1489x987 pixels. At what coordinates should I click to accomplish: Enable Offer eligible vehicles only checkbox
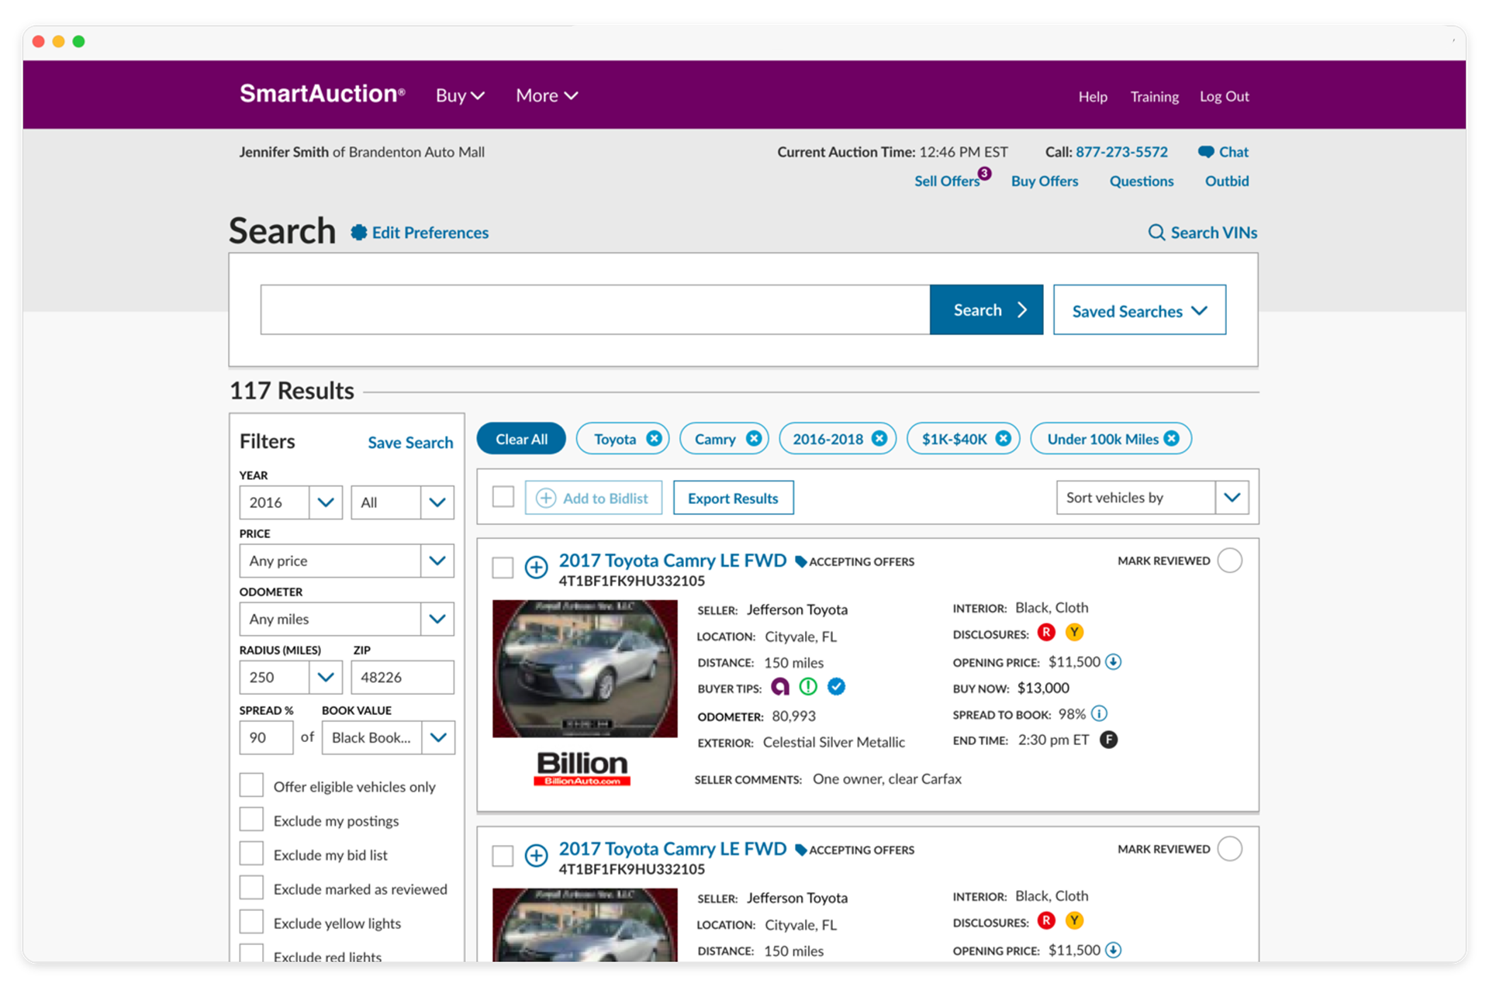[x=251, y=785]
